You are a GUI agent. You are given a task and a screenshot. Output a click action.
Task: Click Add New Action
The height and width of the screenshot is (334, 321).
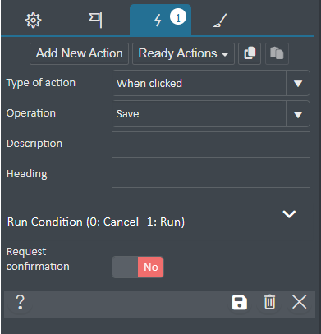point(79,53)
